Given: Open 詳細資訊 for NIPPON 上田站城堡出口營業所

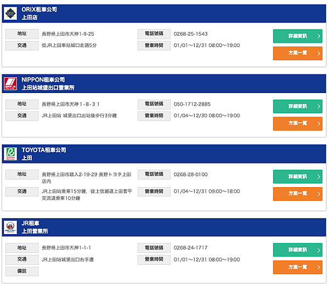Looking at the screenshot, I should [298, 106].
